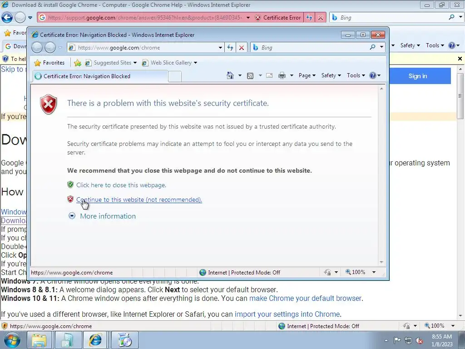
Task: Open the Page menu in front window
Action: (x=307, y=76)
